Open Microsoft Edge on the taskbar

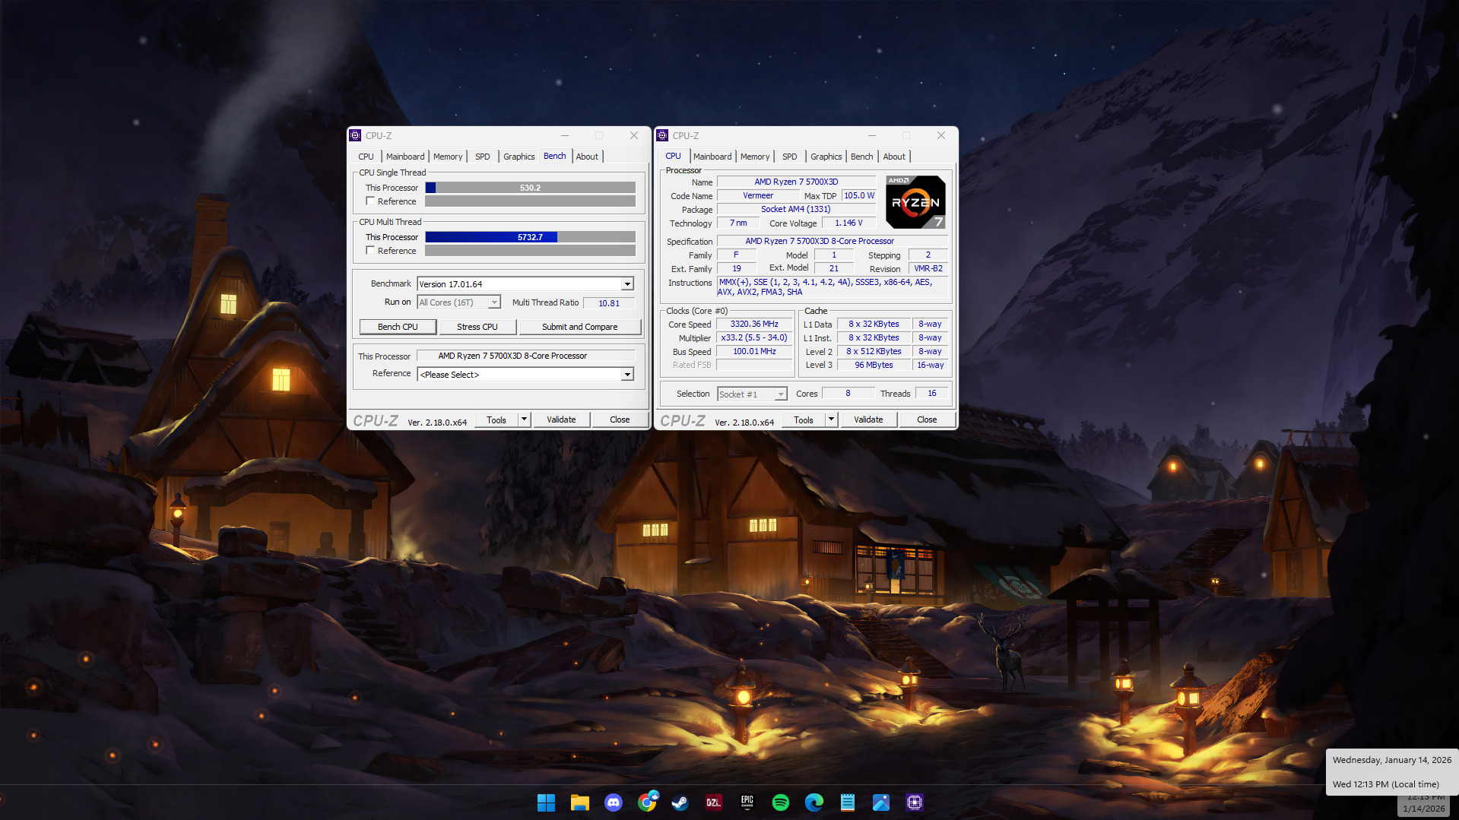814,803
